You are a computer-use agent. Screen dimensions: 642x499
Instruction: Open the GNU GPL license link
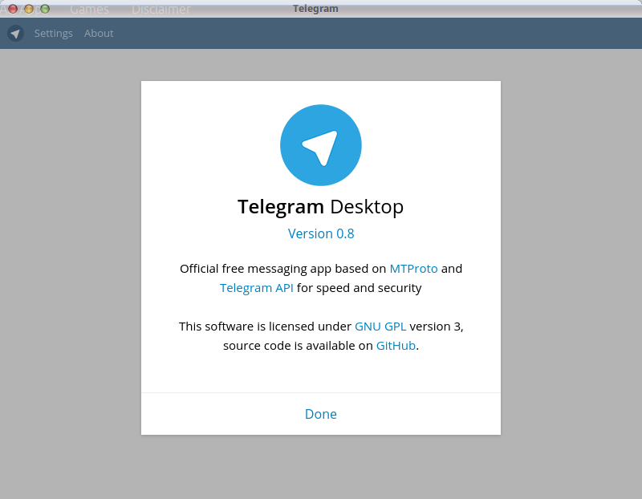(380, 327)
